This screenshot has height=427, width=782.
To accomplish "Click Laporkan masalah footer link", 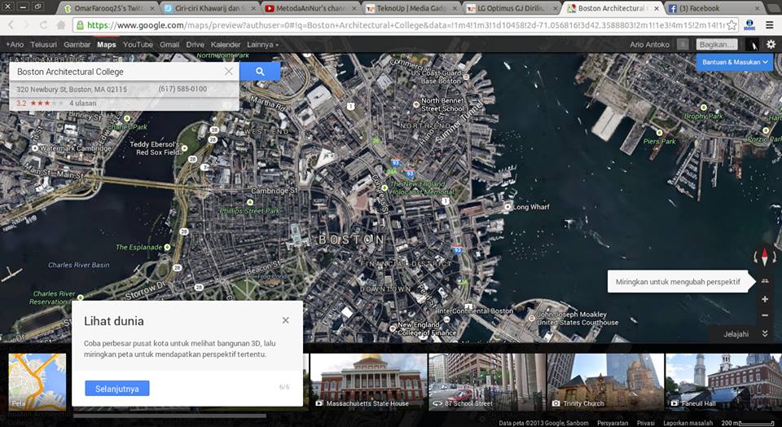I will click(x=688, y=422).
